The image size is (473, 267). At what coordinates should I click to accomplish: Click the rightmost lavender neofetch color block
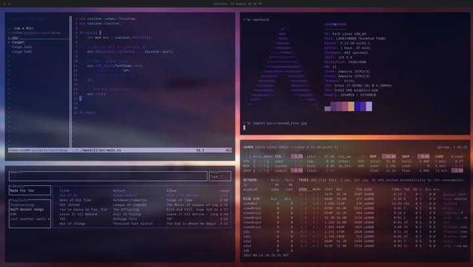click(x=369, y=106)
